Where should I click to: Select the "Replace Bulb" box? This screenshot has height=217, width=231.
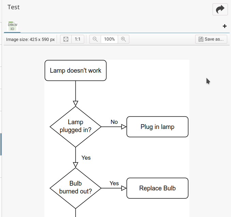(157, 188)
